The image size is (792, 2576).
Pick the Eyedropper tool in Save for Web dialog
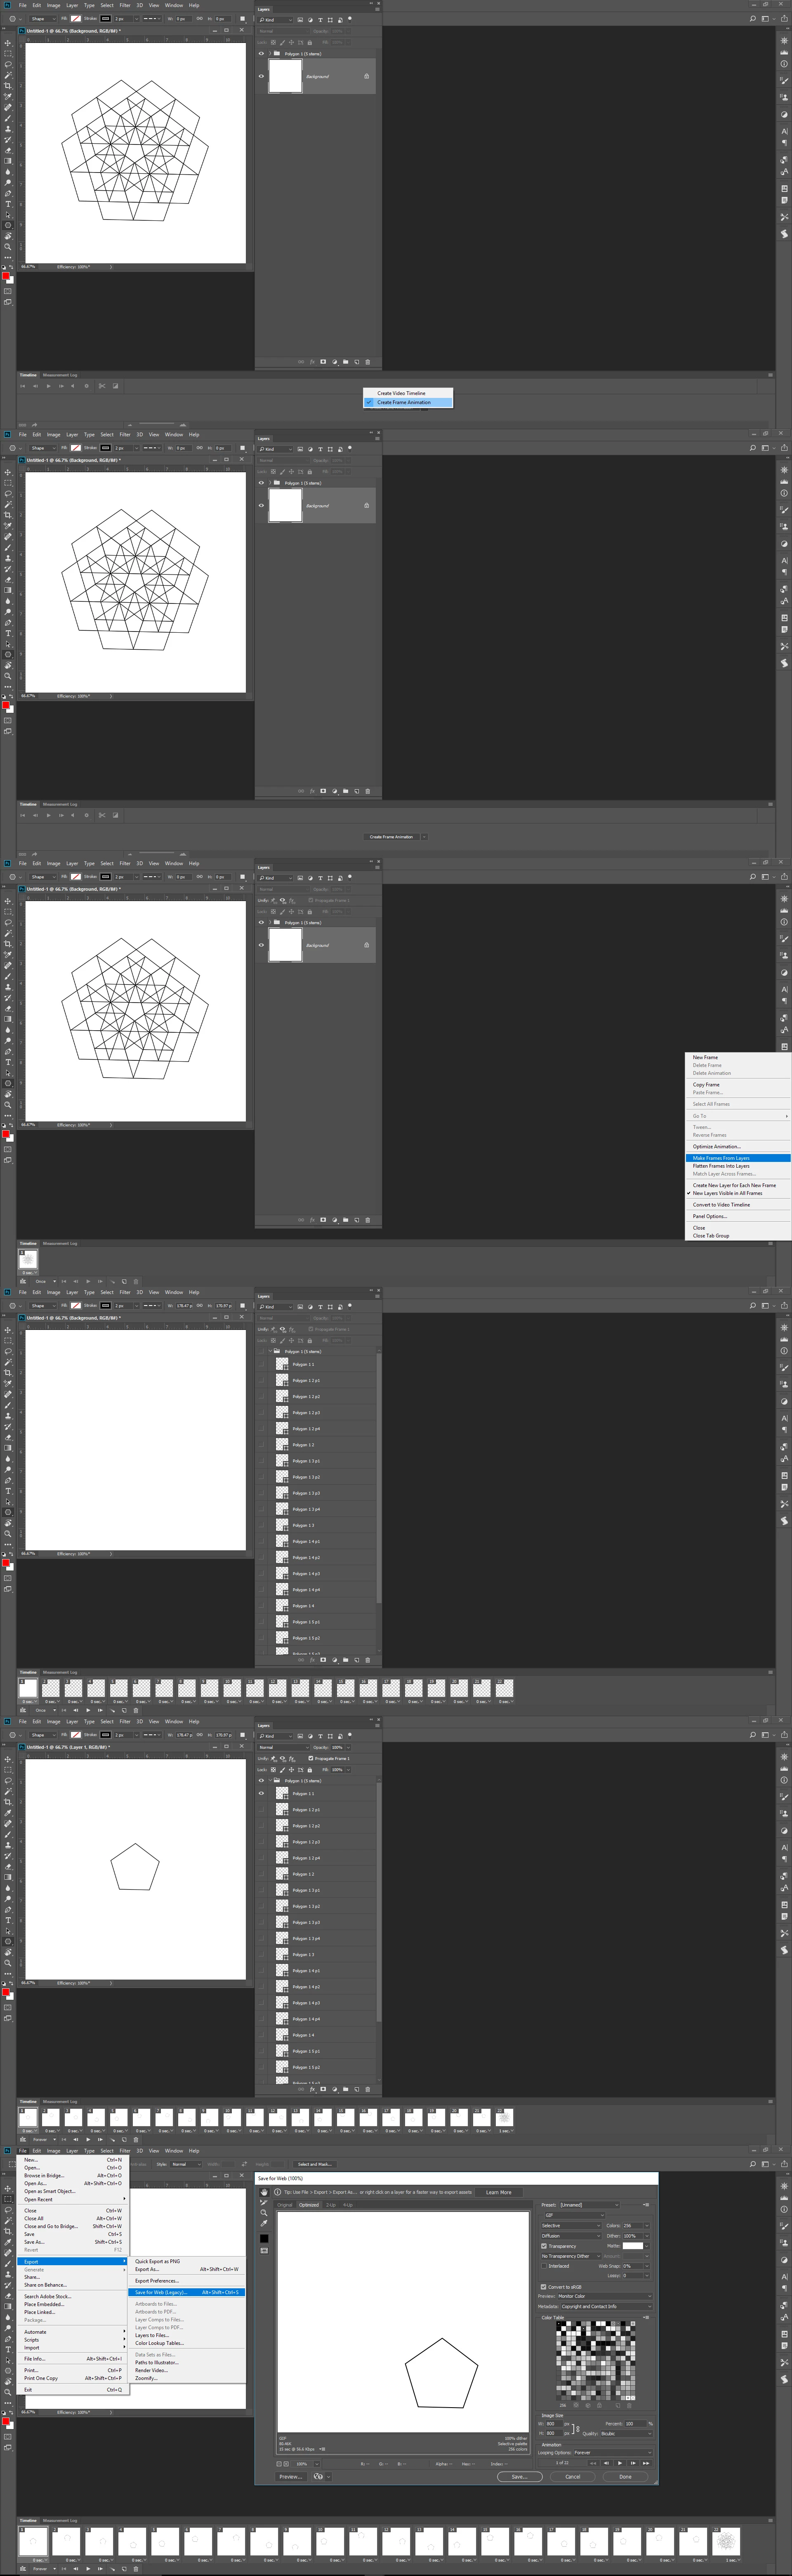coord(264,2224)
